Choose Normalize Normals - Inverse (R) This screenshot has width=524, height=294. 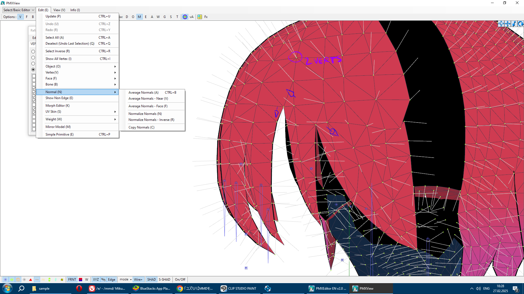coord(152,120)
